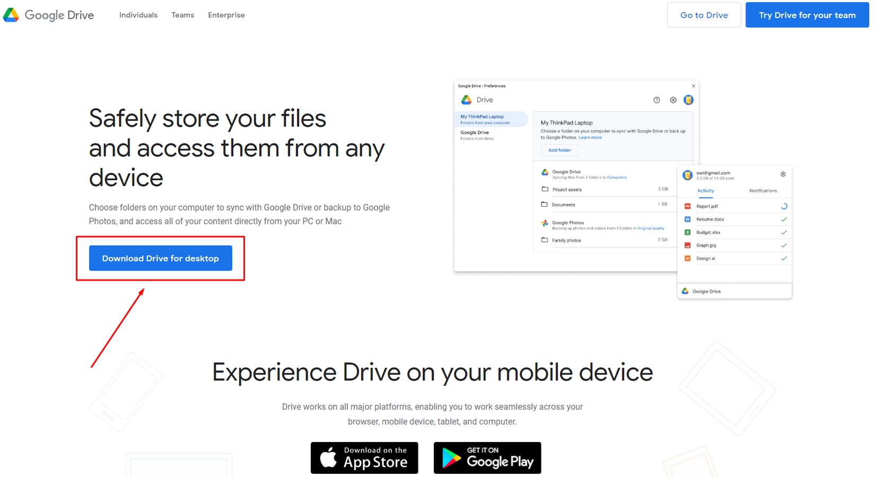Click the Download on the App Store badge

pos(364,458)
